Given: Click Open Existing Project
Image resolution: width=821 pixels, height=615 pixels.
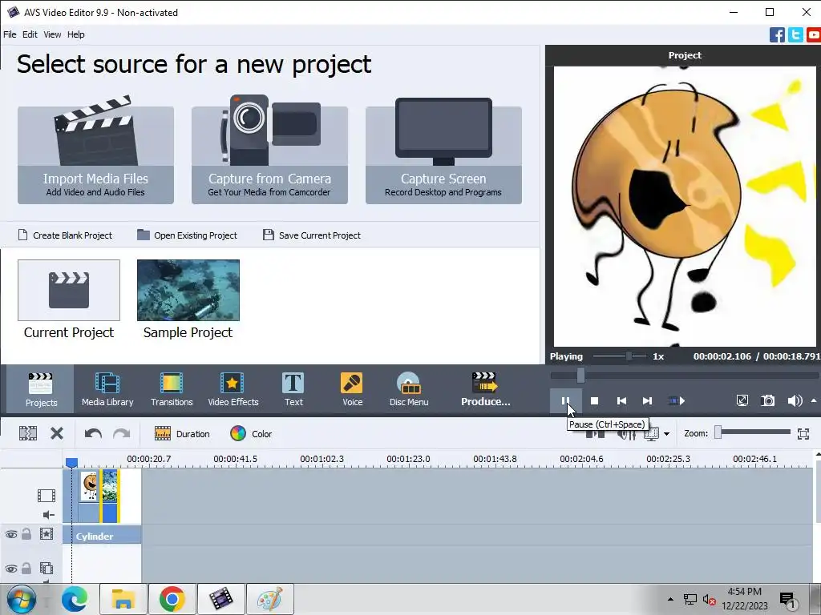Looking at the screenshot, I should (187, 235).
